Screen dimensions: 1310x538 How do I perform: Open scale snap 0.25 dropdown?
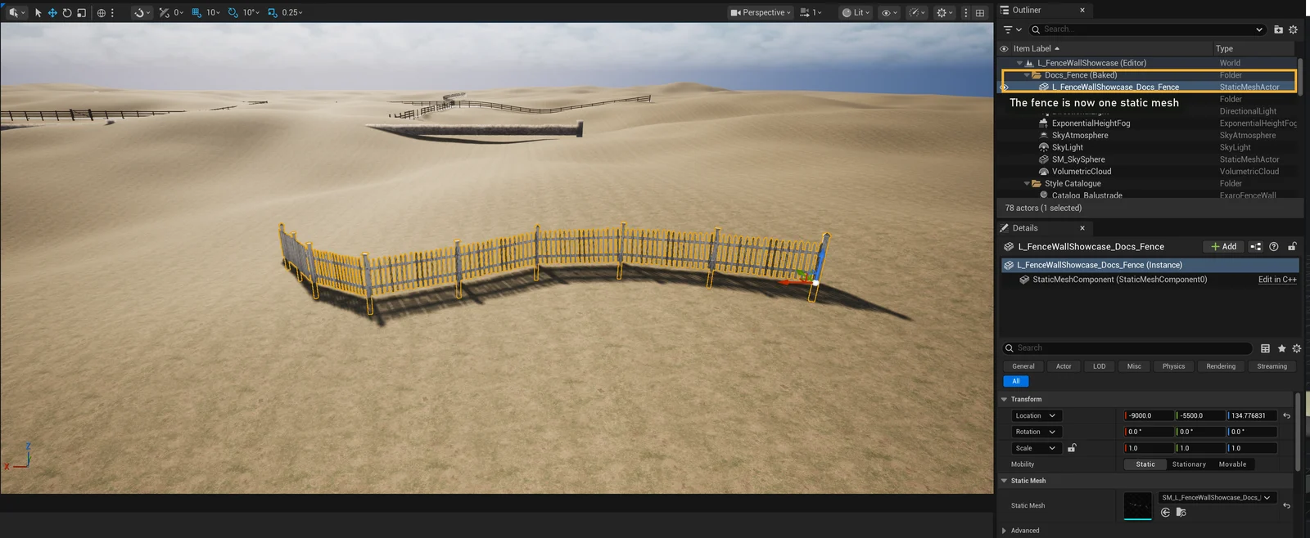point(292,12)
